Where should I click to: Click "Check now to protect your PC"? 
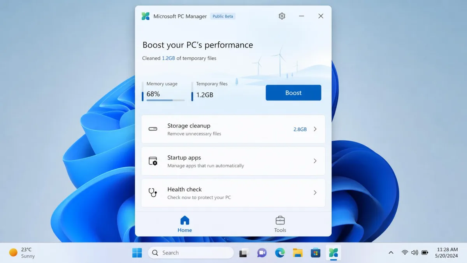point(199,198)
